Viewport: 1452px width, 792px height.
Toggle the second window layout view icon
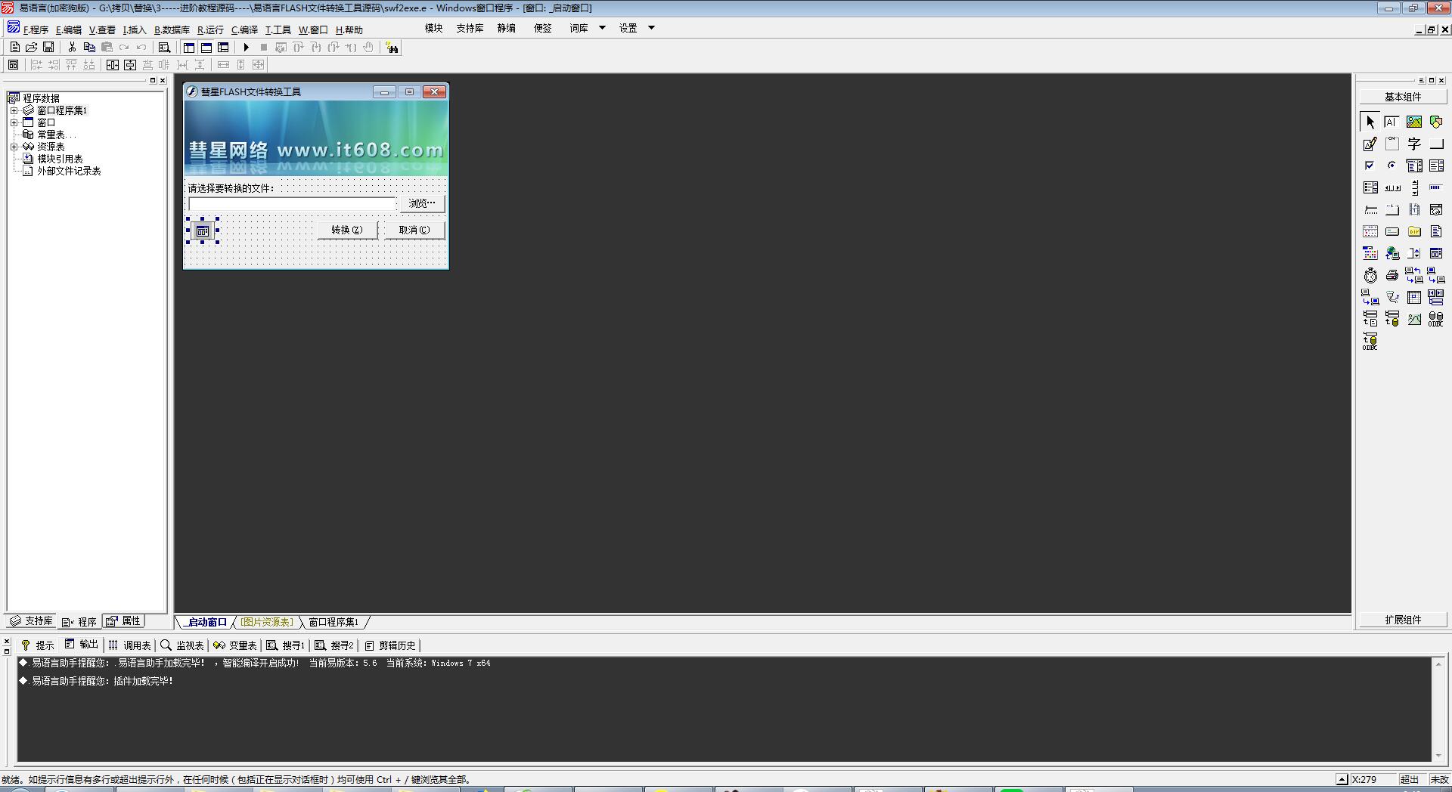tap(206, 47)
